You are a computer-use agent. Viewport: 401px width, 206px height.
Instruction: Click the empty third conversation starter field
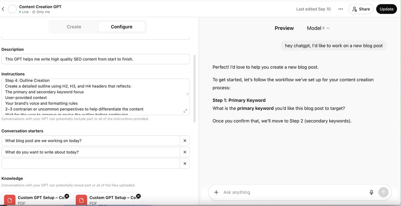pyautogui.click(x=90, y=164)
